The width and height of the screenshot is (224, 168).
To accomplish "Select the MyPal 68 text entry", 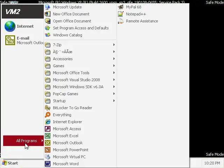I will pyautogui.click(x=134, y=7).
